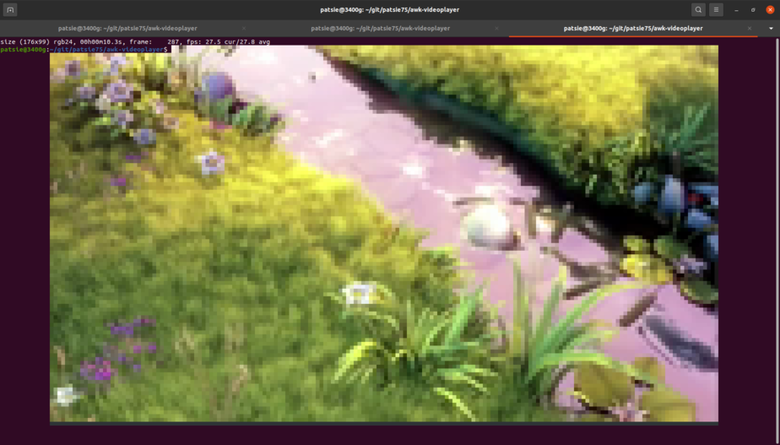Maximize the terminal window
Image resolution: width=780 pixels, height=445 pixels.
(753, 9)
